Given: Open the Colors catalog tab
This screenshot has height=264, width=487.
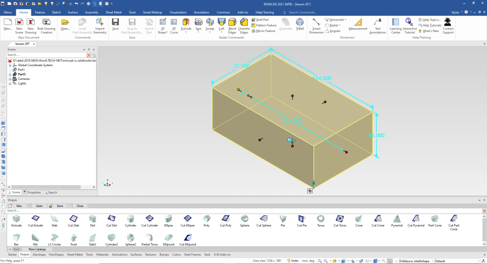Looking at the screenshot, I should [176, 255].
